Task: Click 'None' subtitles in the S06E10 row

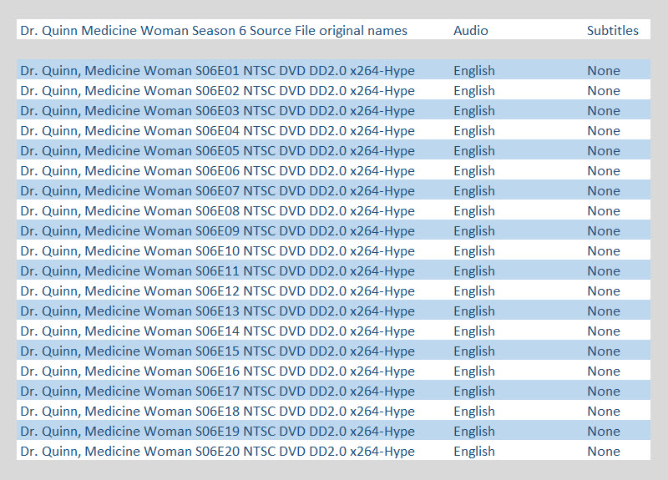Action: click(604, 250)
